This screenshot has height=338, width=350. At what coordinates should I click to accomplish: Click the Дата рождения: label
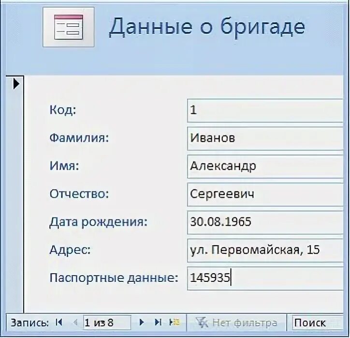pyautogui.click(x=99, y=222)
